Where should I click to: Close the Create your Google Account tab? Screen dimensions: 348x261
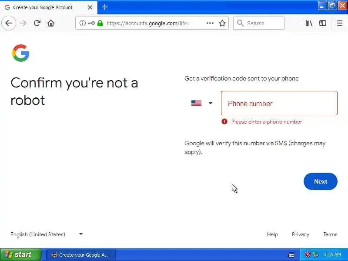point(90,7)
